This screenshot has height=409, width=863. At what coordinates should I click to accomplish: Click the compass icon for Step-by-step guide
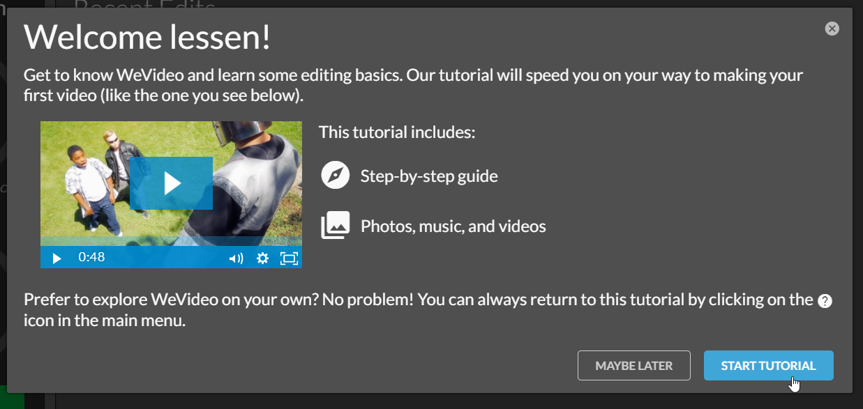point(335,175)
